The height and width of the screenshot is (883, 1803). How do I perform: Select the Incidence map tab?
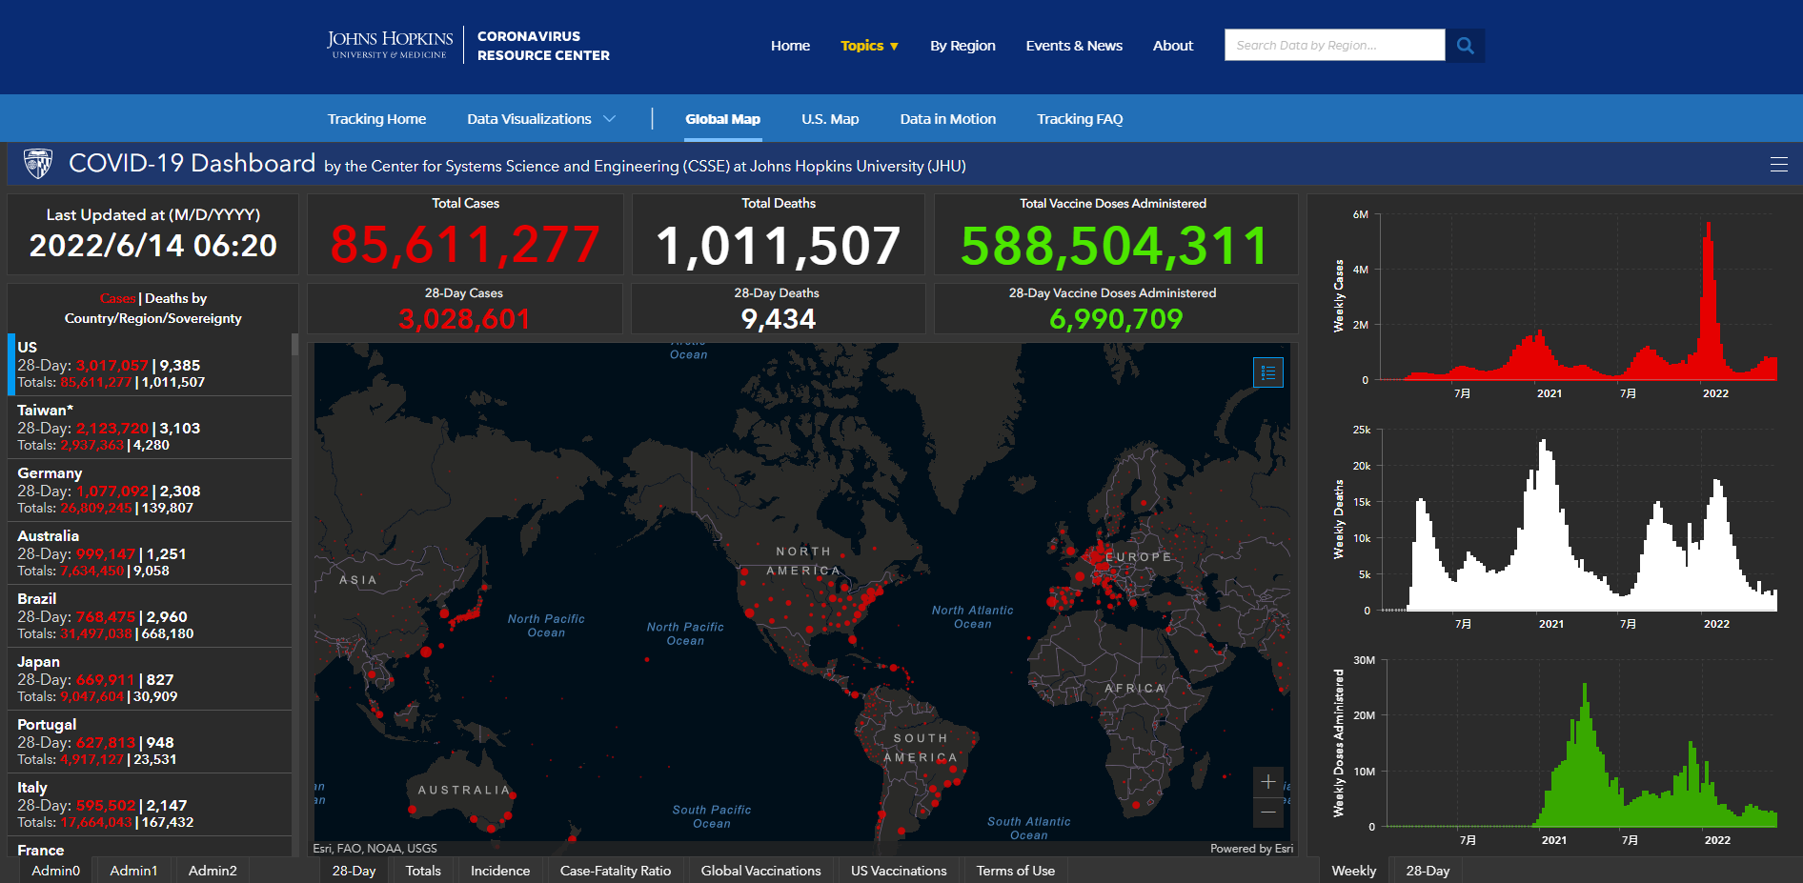499,871
